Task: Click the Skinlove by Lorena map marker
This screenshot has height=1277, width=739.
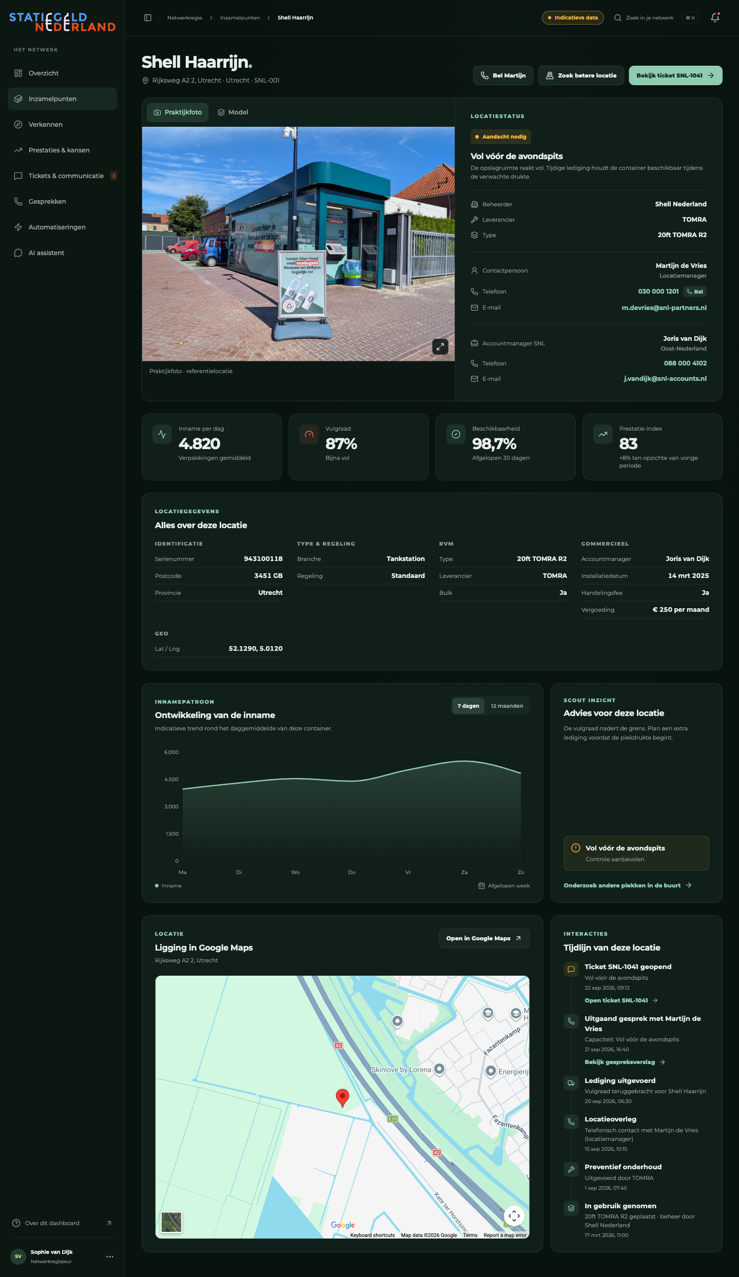Action: click(x=439, y=1069)
